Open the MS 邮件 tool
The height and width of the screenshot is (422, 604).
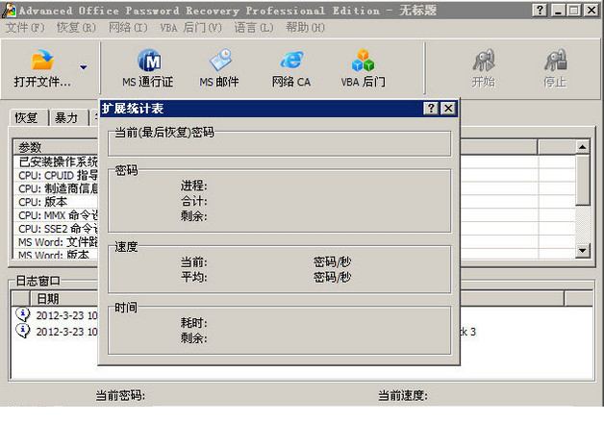[219, 68]
